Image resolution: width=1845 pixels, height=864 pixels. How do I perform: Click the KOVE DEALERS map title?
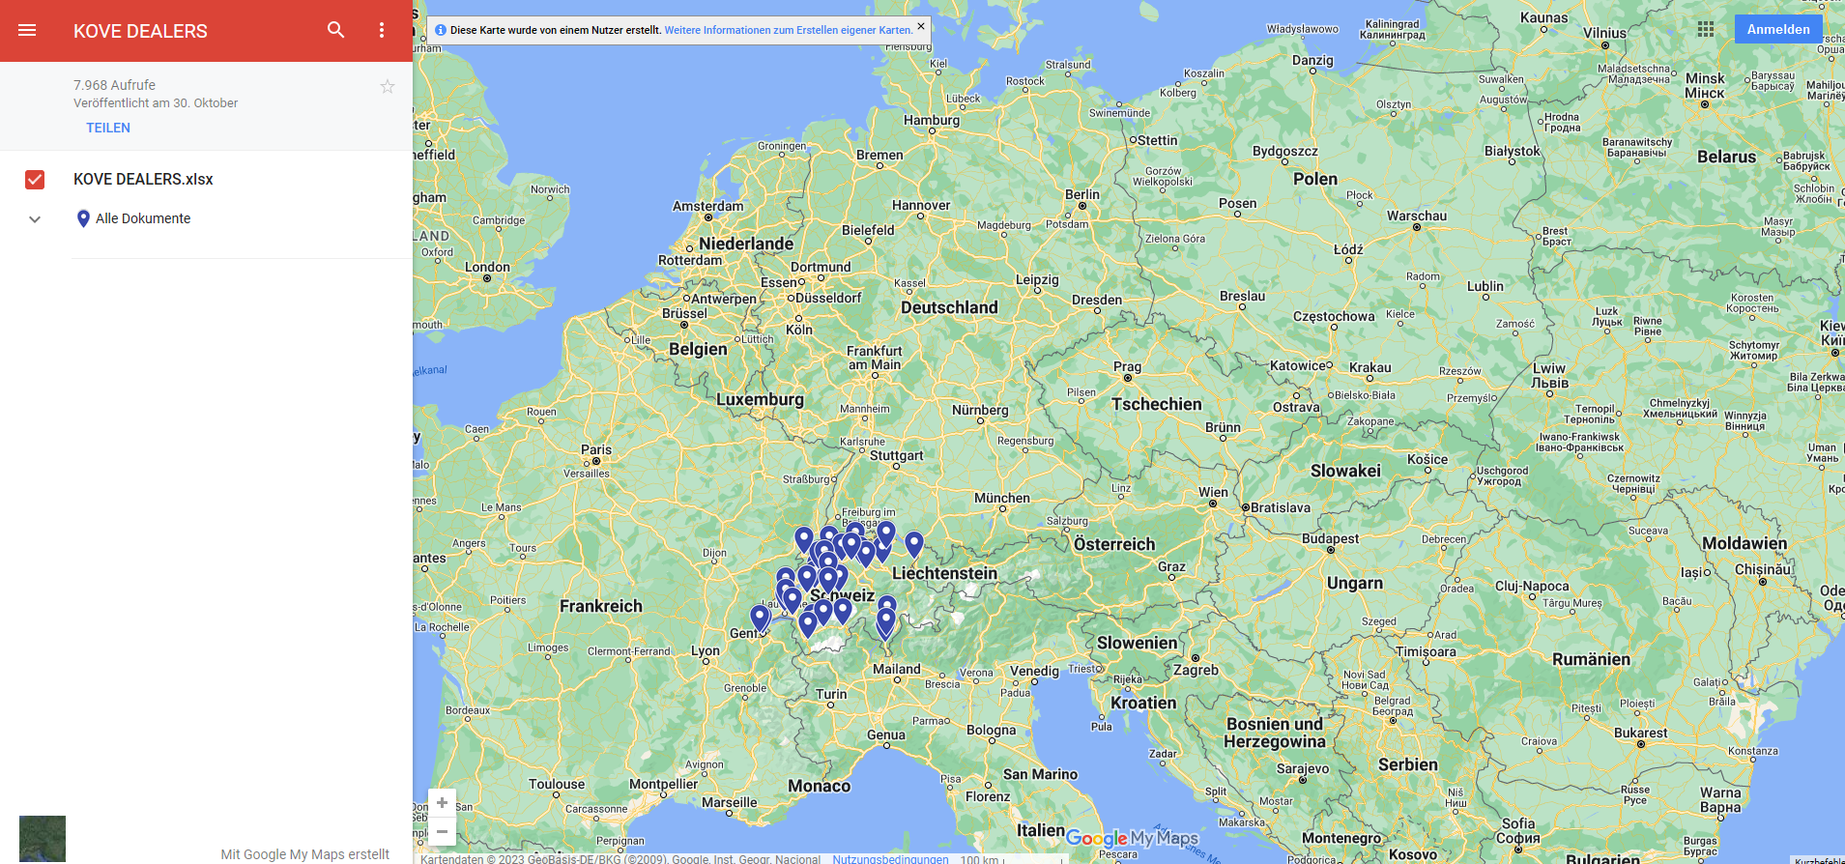point(140,31)
